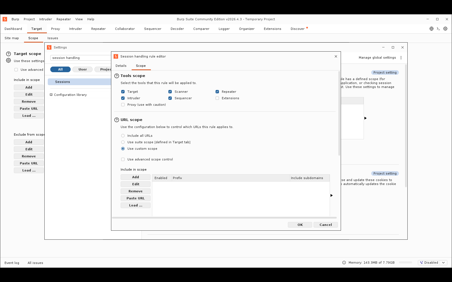Open the settings gear at top right
Image resolution: width=452 pixels, height=282 pixels.
[446, 29]
